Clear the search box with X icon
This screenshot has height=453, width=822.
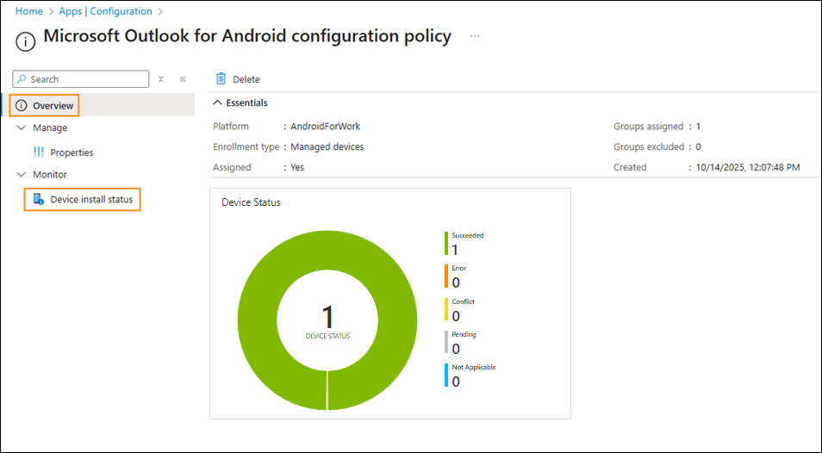tap(161, 79)
